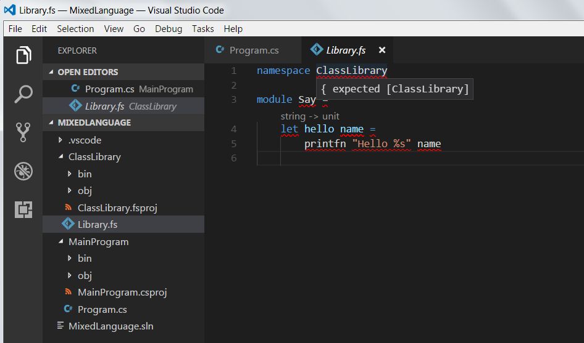This screenshot has width=584, height=343.
Task: Click the C# icon beside Program.cs in Open Editors
Action: (75, 89)
